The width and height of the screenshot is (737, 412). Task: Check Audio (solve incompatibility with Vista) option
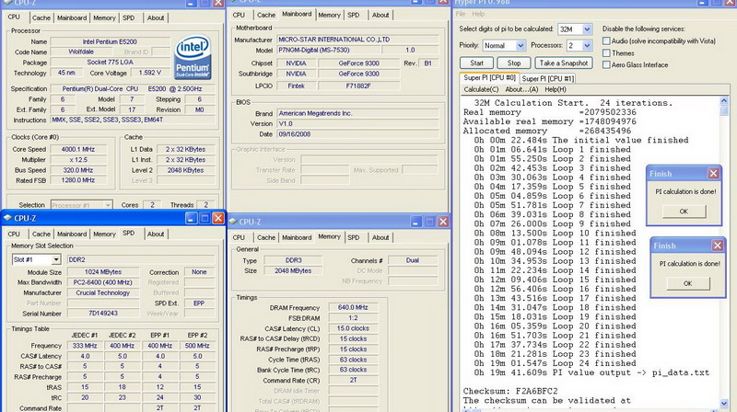coord(606,41)
